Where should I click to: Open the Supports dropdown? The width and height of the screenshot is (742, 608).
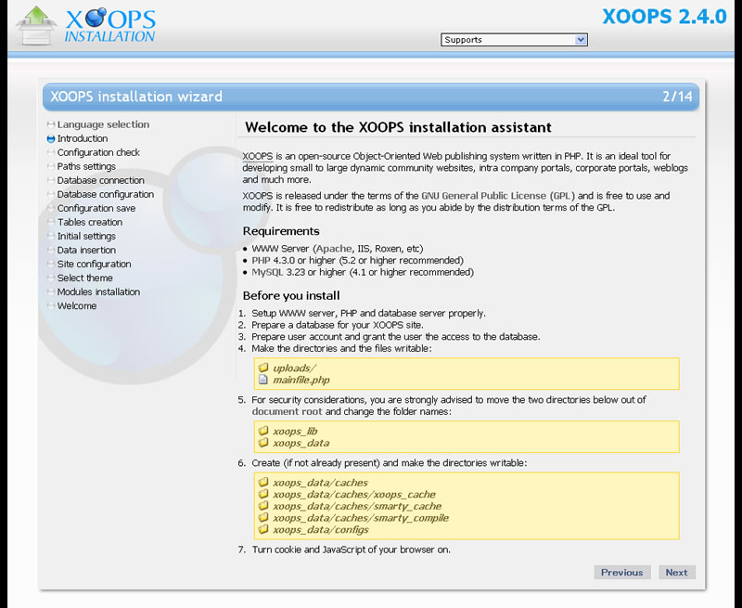(514, 40)
